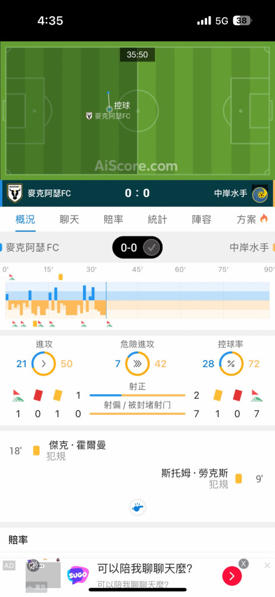Close the ad with the circled X
The image size is (275, 597).
(x=243, y=564)
